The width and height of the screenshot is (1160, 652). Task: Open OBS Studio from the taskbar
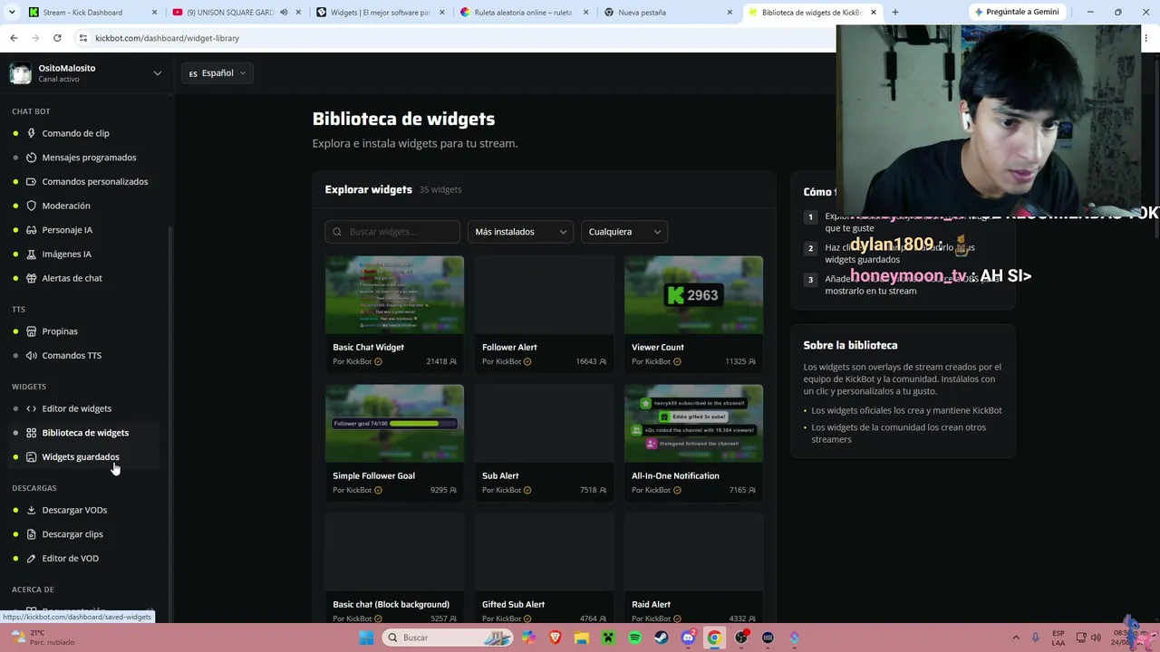[x=741, y=638]
